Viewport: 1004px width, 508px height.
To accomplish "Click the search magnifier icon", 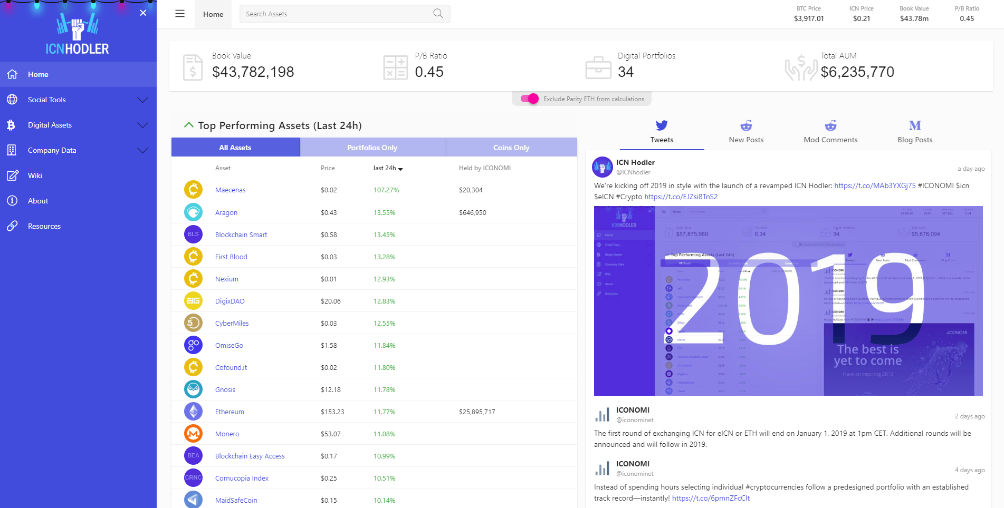I will [438, 14].
